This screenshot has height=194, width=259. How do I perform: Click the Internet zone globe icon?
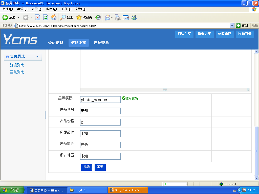[x=221, y=184]
